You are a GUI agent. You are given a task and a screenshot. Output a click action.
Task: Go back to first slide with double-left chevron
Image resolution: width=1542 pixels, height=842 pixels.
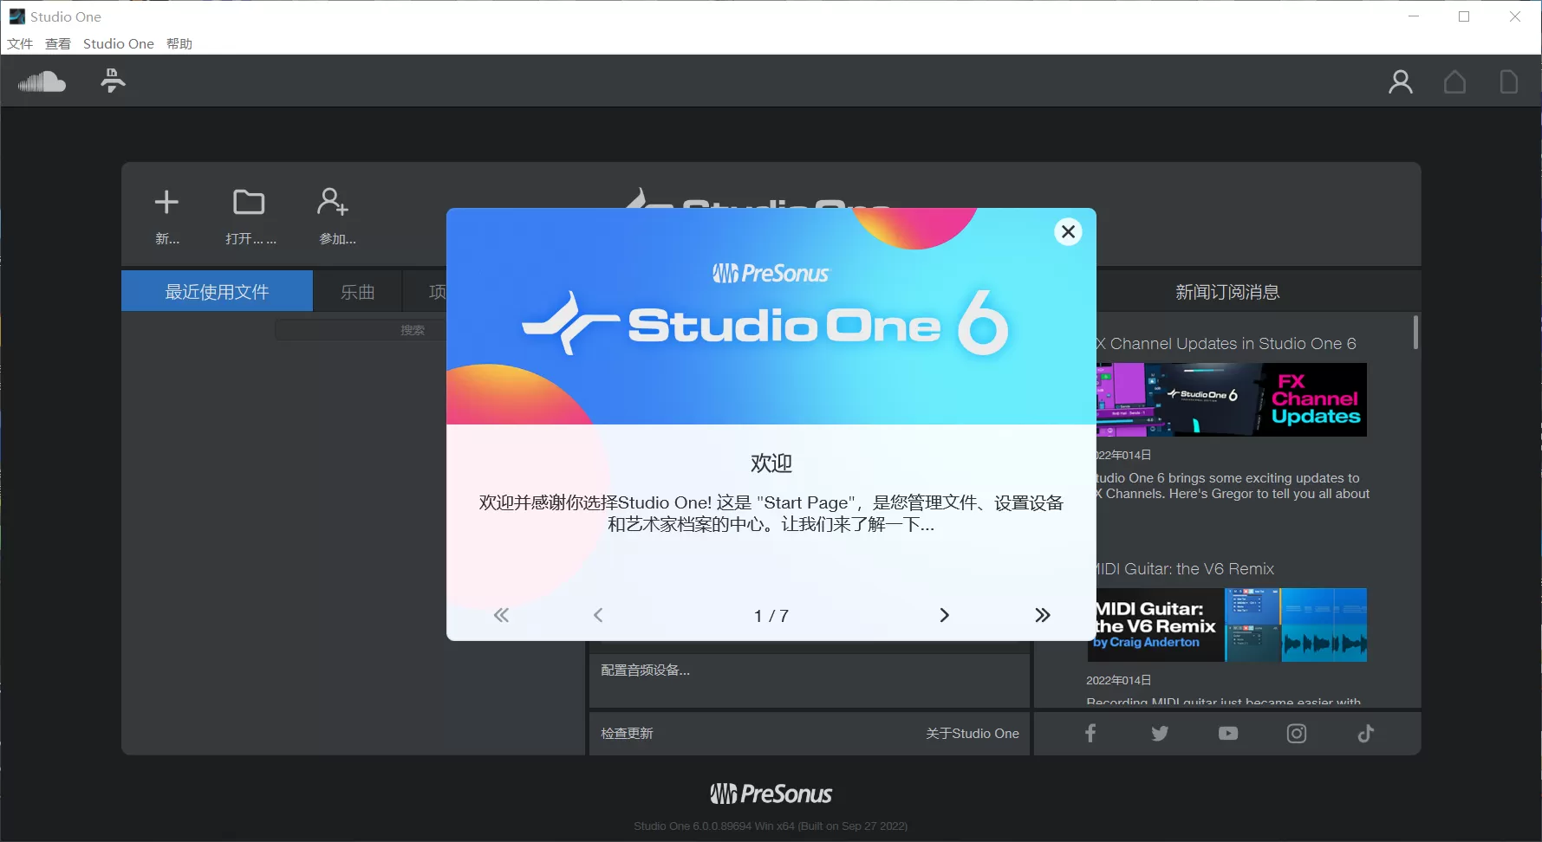point(501,615)
